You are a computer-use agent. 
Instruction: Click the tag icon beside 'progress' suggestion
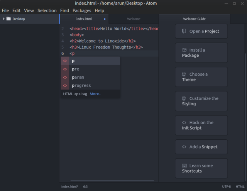pos(65,86)
